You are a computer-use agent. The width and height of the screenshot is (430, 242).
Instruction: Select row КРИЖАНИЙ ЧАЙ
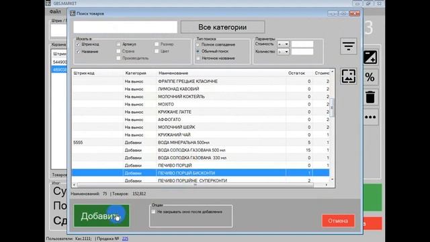[200, 135]
